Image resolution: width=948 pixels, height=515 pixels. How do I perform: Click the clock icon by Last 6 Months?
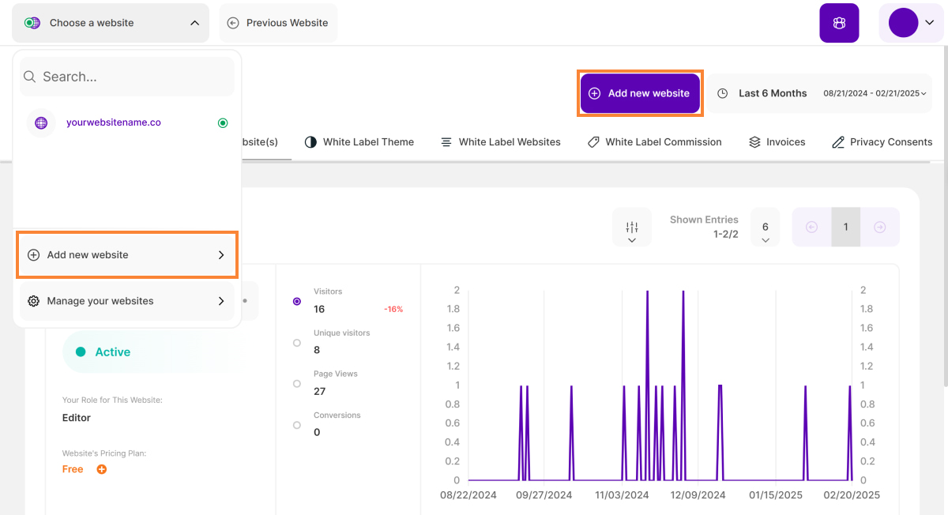(722, 93)
